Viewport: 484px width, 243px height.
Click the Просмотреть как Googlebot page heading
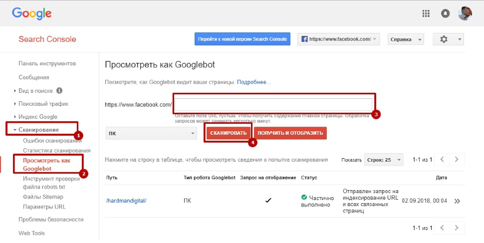click(x=160, y=65)
